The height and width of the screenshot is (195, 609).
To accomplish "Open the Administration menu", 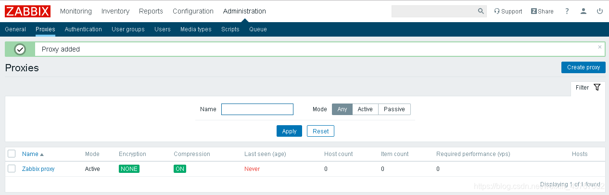I will click(244, 11).
